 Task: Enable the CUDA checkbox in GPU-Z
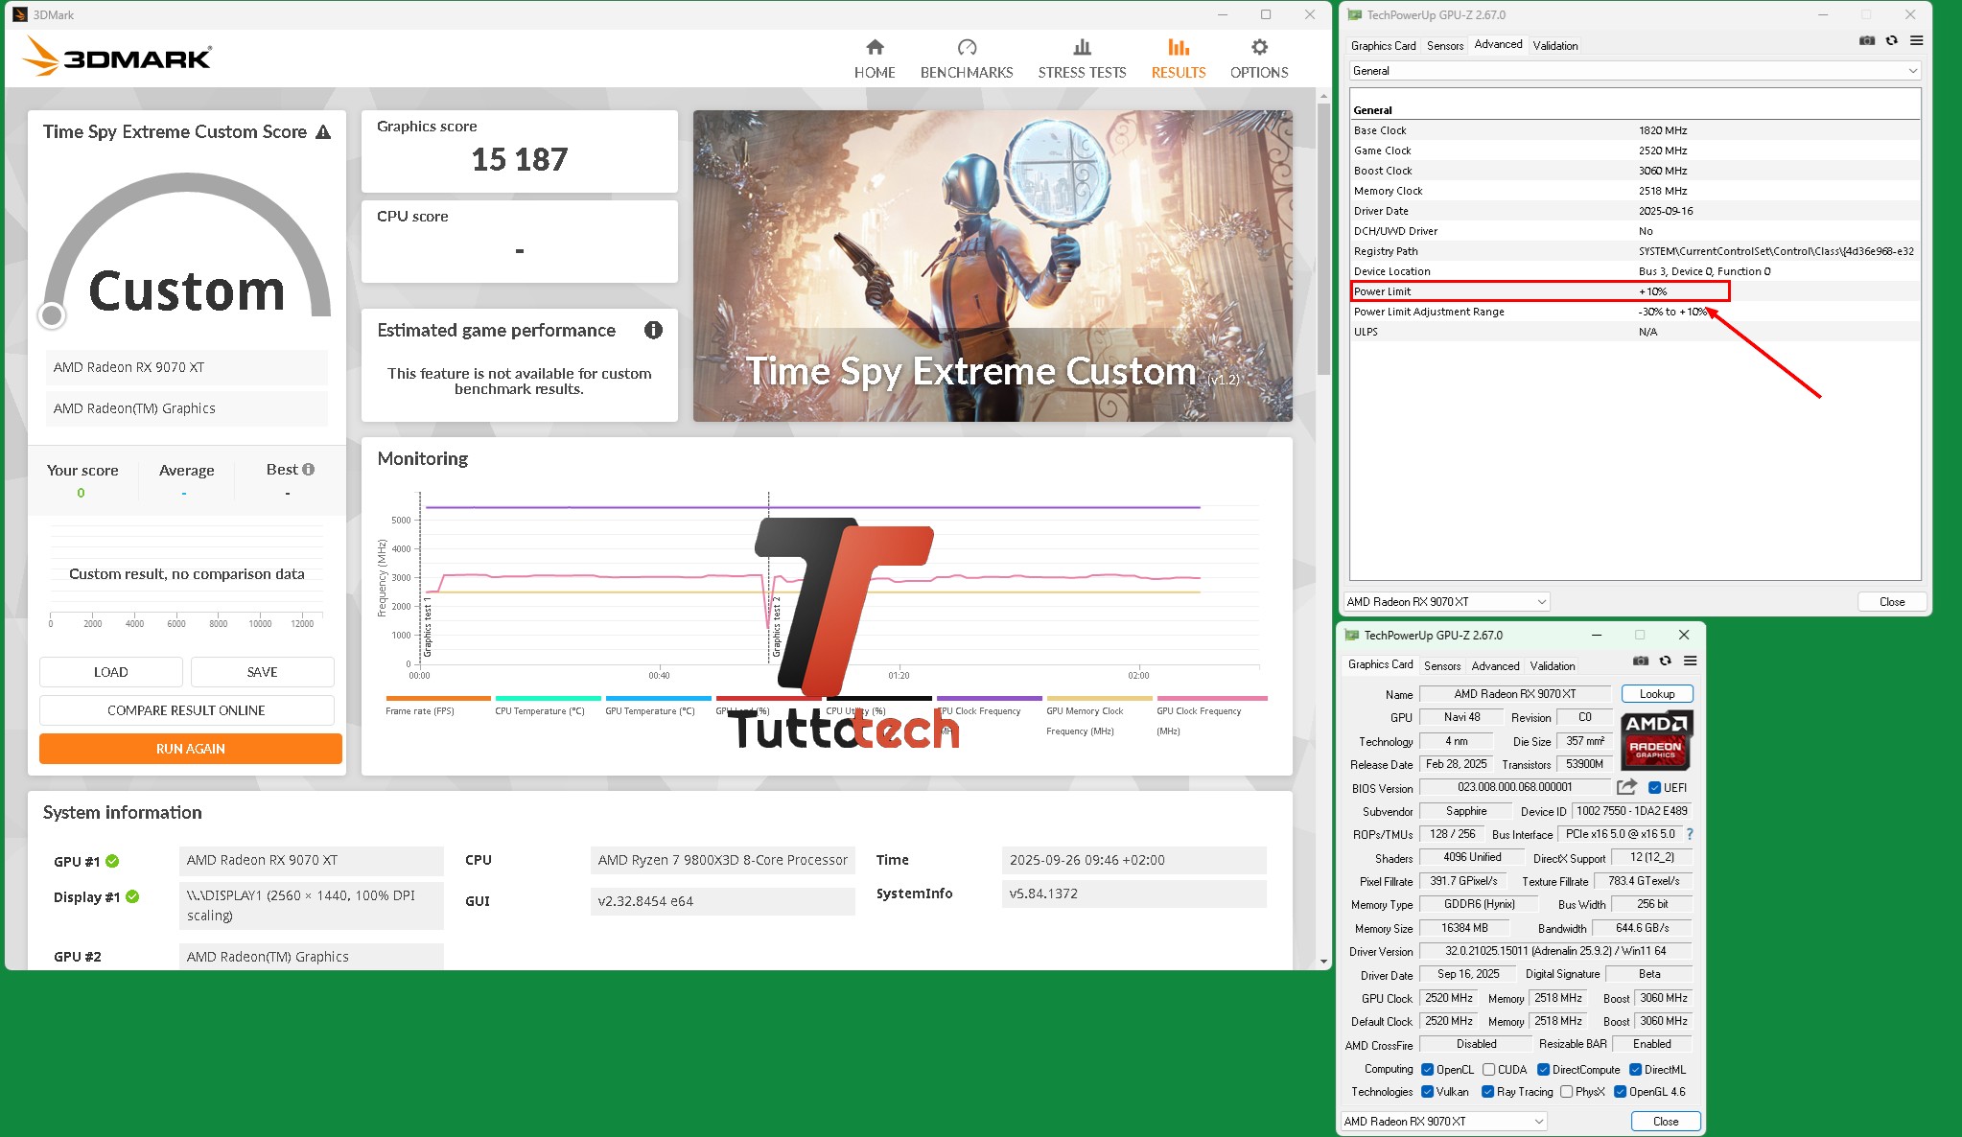(x=1489, y=1069)
